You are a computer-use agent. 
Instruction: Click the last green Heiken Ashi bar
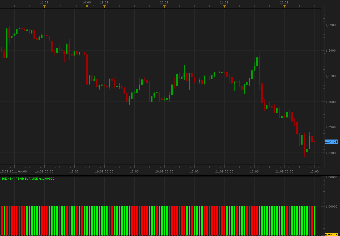point(314,221)
